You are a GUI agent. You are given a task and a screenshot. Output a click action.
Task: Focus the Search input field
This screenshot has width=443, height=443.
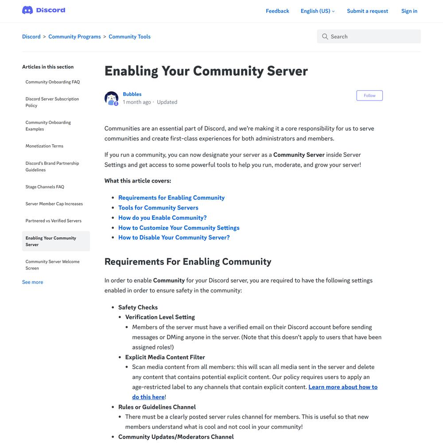tap(369, 36)
